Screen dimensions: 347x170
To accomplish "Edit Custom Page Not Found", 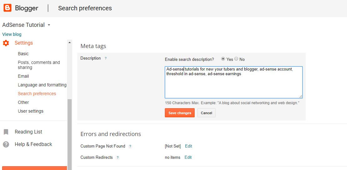I will click(x=189, y=146).
